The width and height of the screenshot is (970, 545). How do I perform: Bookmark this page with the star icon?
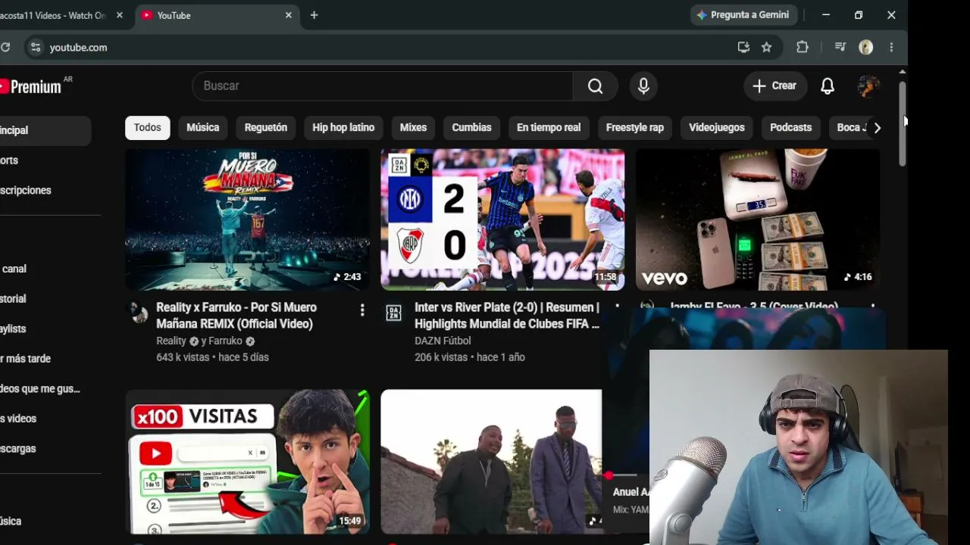tap(767, 48)
